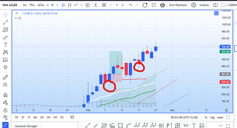Open chart in popup window
Screen dimensions: 237x128
154,5
